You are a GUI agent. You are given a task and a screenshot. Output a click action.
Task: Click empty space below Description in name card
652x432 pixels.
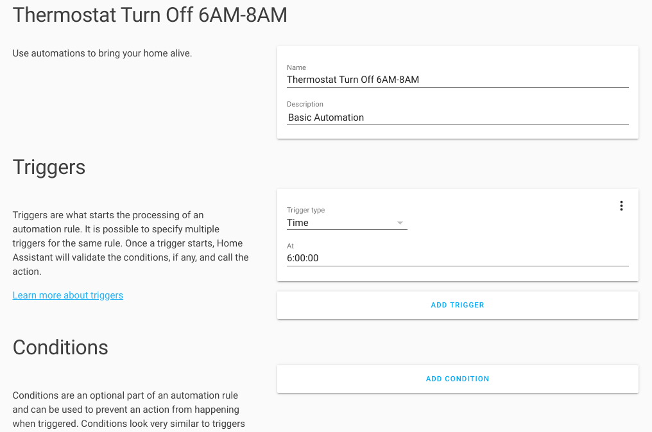(x=457, y=132)
